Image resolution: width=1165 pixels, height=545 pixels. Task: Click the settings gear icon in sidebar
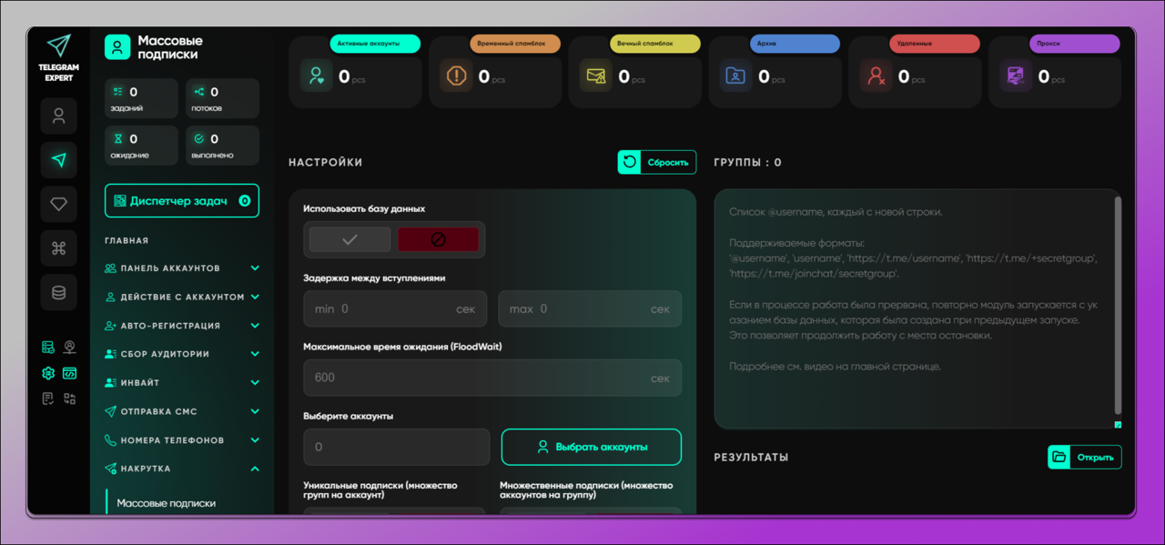coord(48,373)
